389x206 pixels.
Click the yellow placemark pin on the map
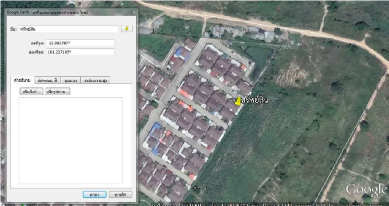coord(238,101)
